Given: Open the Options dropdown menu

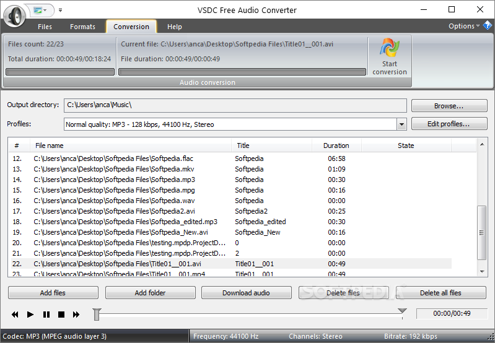Looking at the screenshot, I should [464, 26].
